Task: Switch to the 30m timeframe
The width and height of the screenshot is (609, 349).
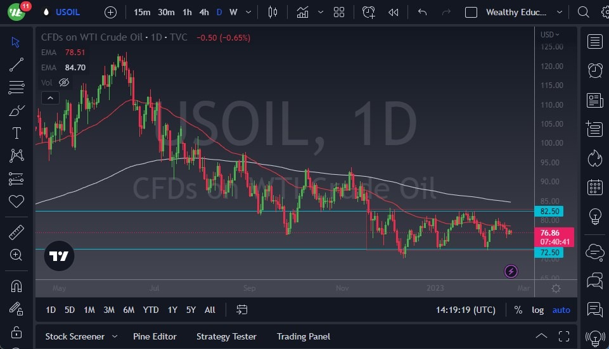Action: (166, 12)
